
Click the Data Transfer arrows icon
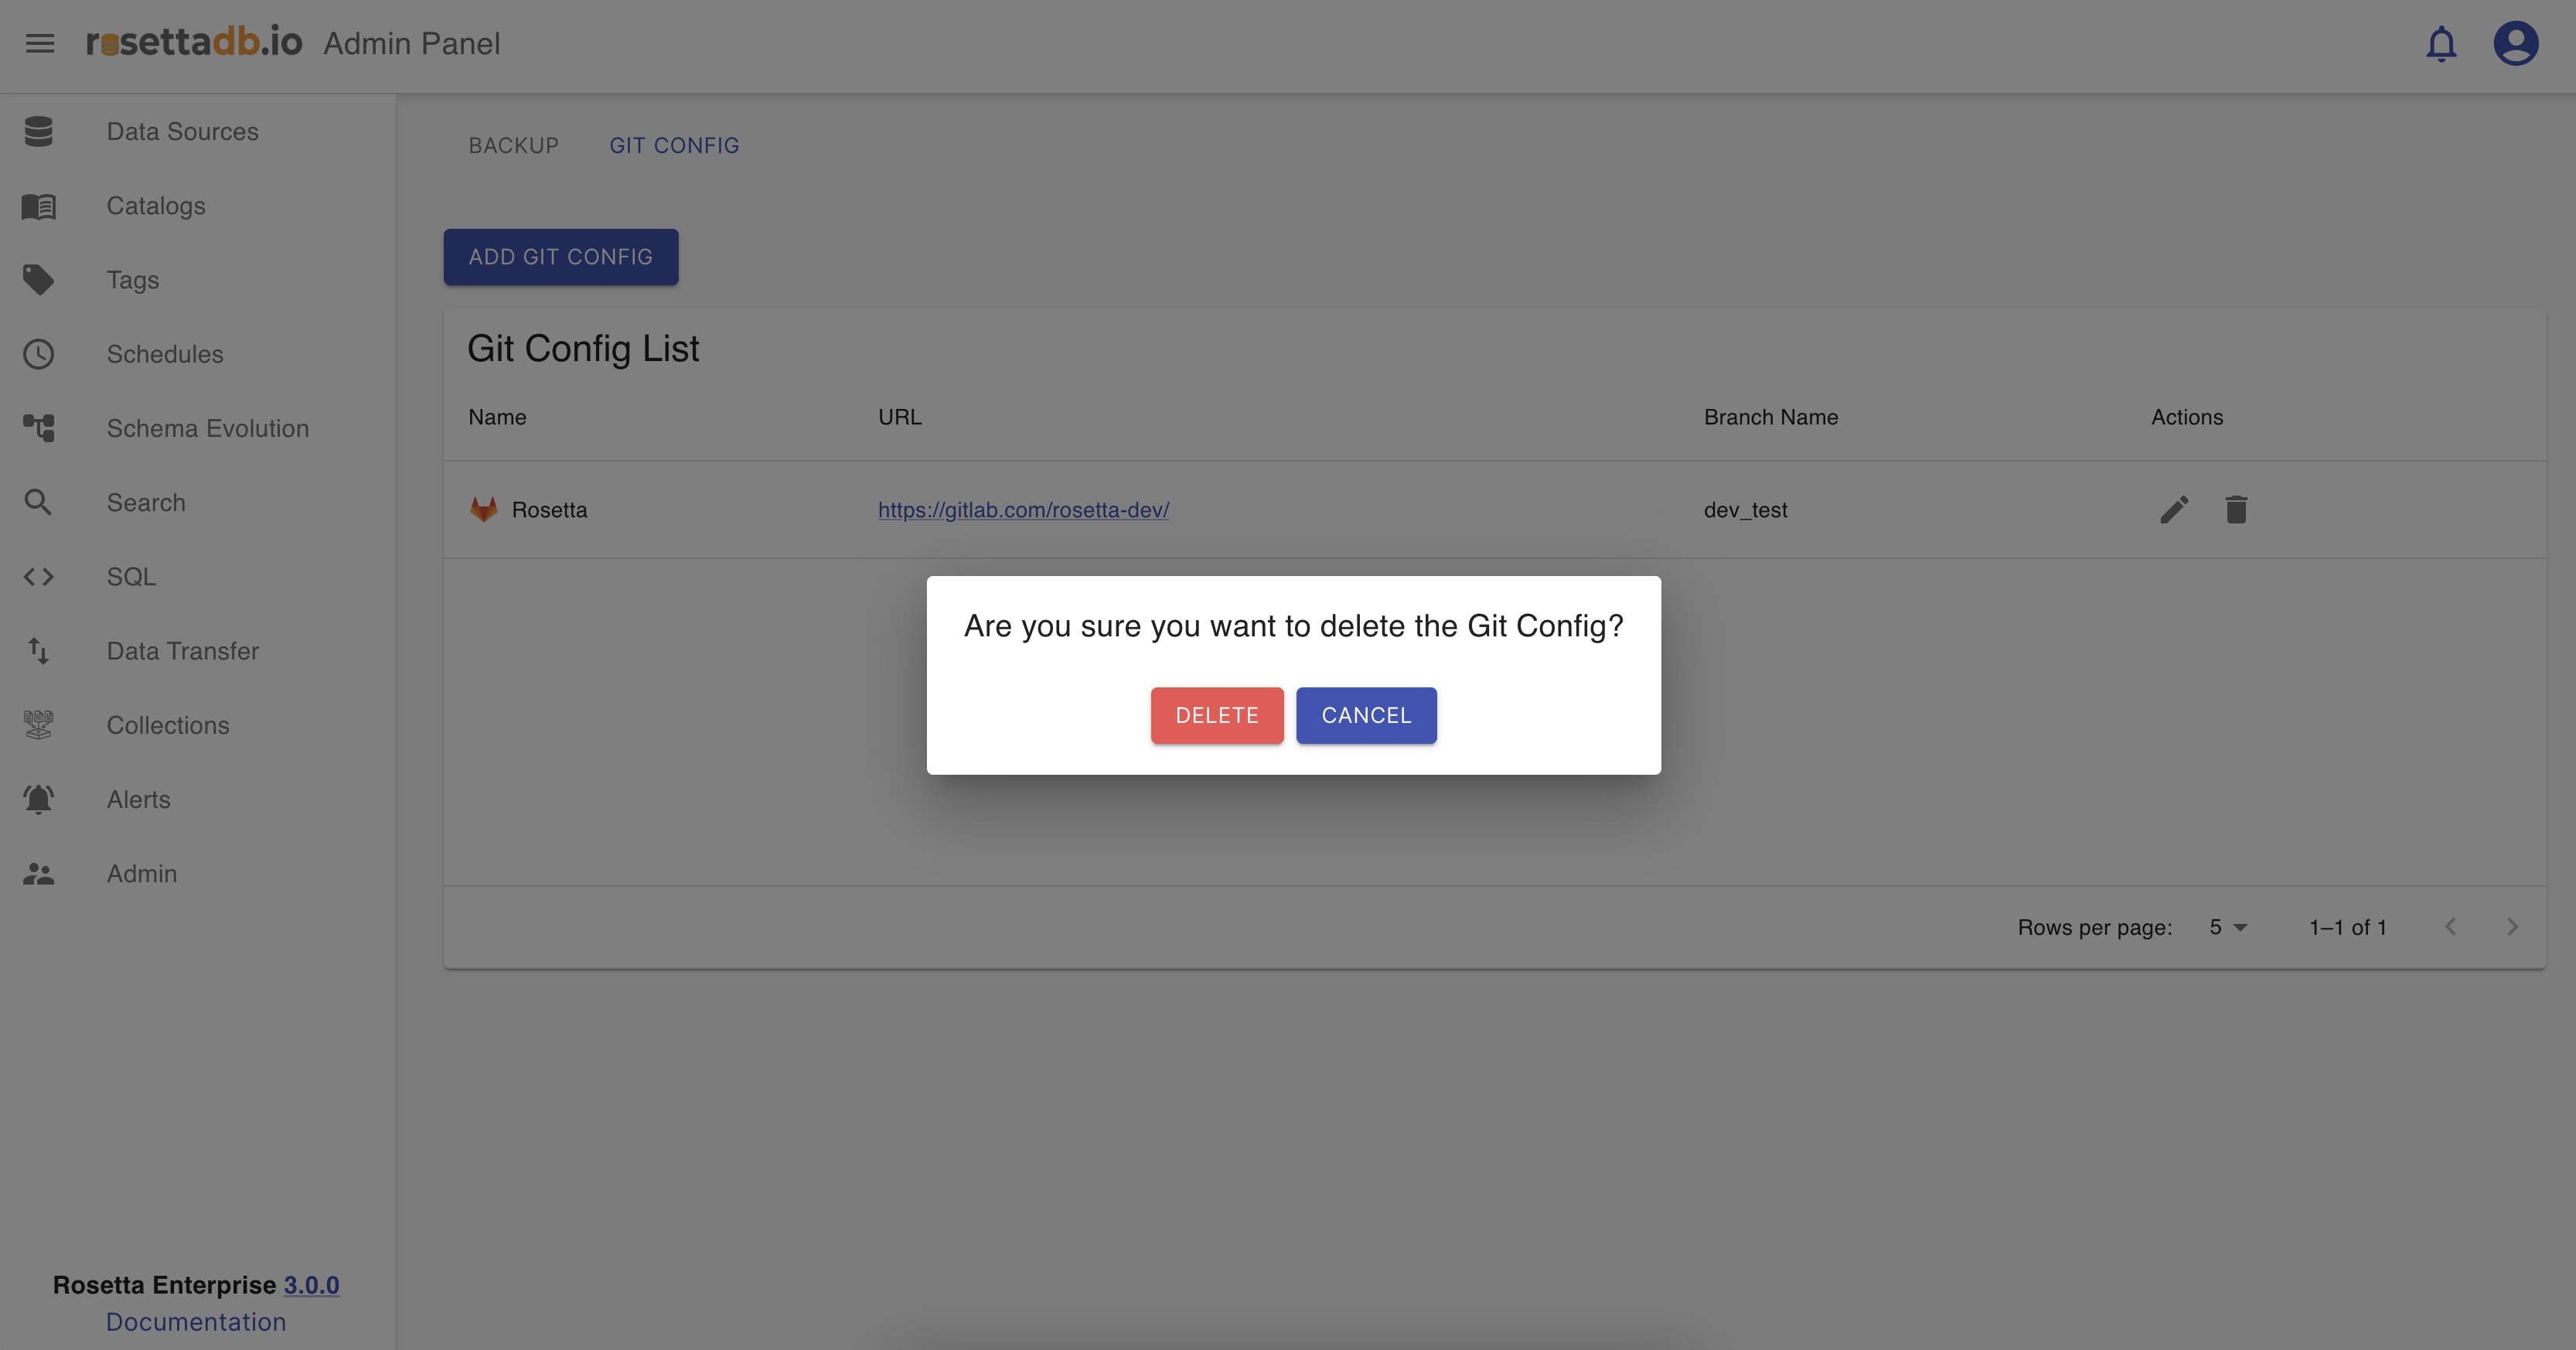(39, 651)
